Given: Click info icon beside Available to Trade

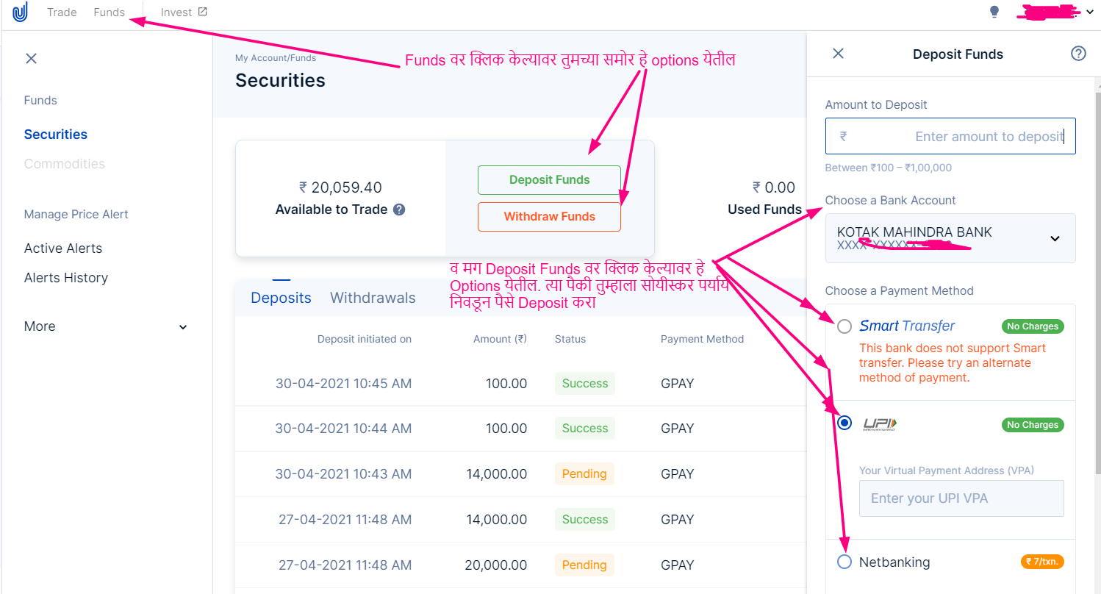Looking at the screenshot, I should [x=399, y=210].
